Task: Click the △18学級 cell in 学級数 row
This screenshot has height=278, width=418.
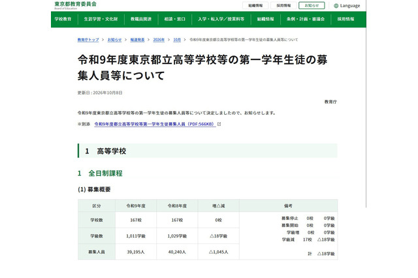Action: coord(219,236)
